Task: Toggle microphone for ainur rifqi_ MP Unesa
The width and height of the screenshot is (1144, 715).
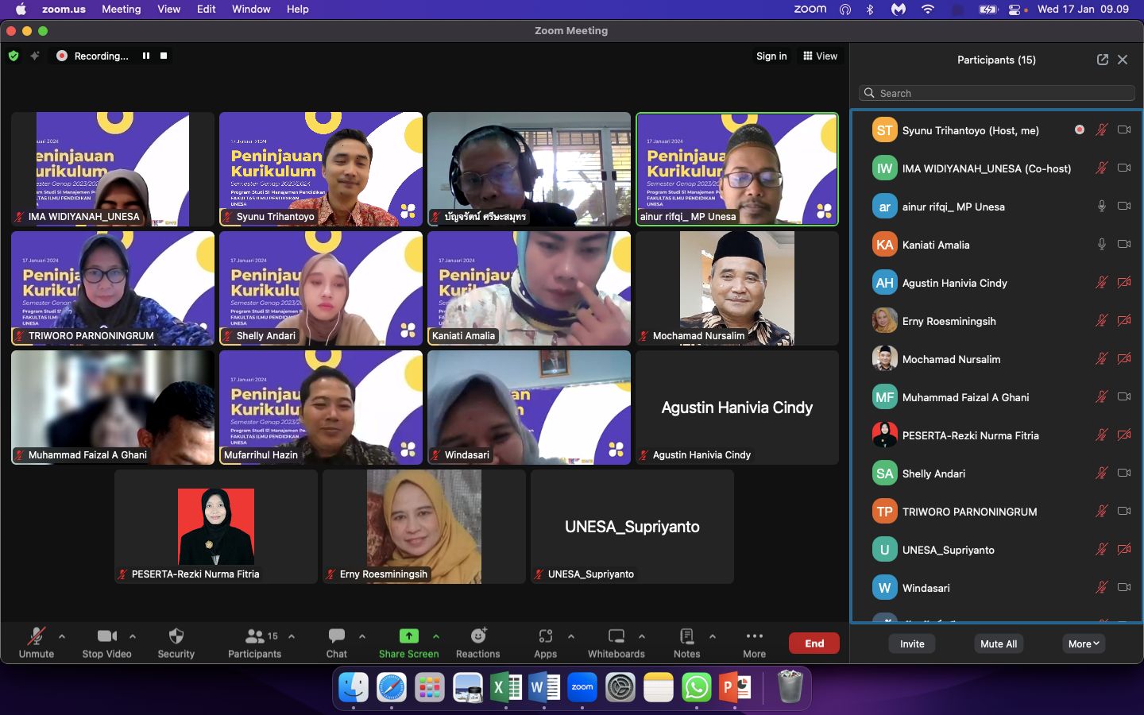Action: pos(1102,207)
